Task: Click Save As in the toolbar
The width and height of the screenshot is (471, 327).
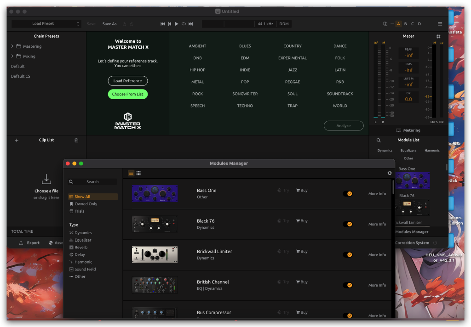Action: click(109, 24)
